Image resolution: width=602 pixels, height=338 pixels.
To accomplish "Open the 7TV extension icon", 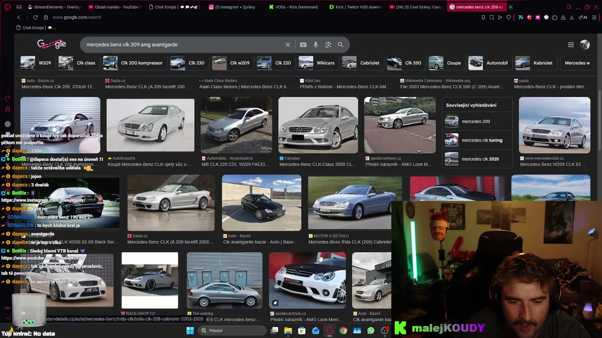I will pos(521,17).
